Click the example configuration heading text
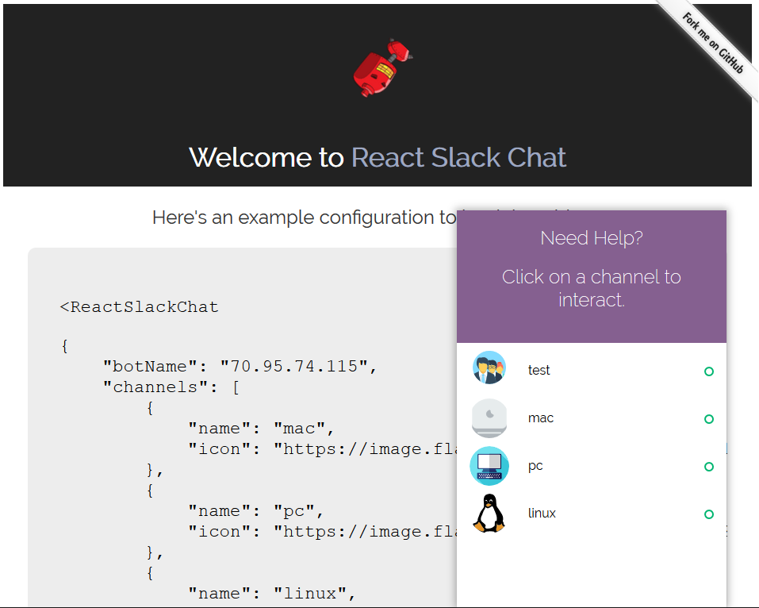The width and height of the screenshot is (759, 608). click(305, 217)
